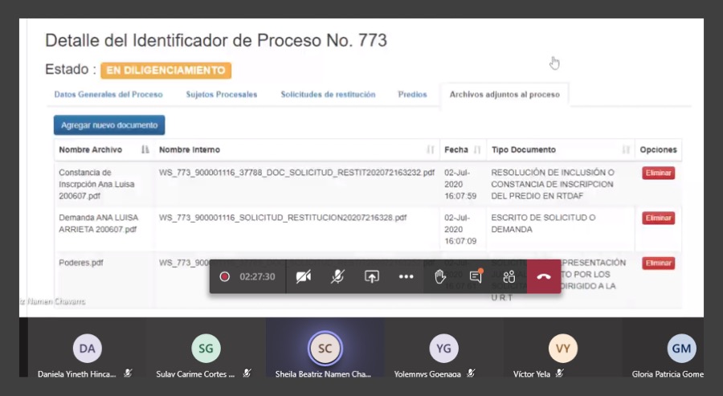Open more actions ellipsis menu
The width and height of the screenshot is (723, 396).
coord(406,276)
